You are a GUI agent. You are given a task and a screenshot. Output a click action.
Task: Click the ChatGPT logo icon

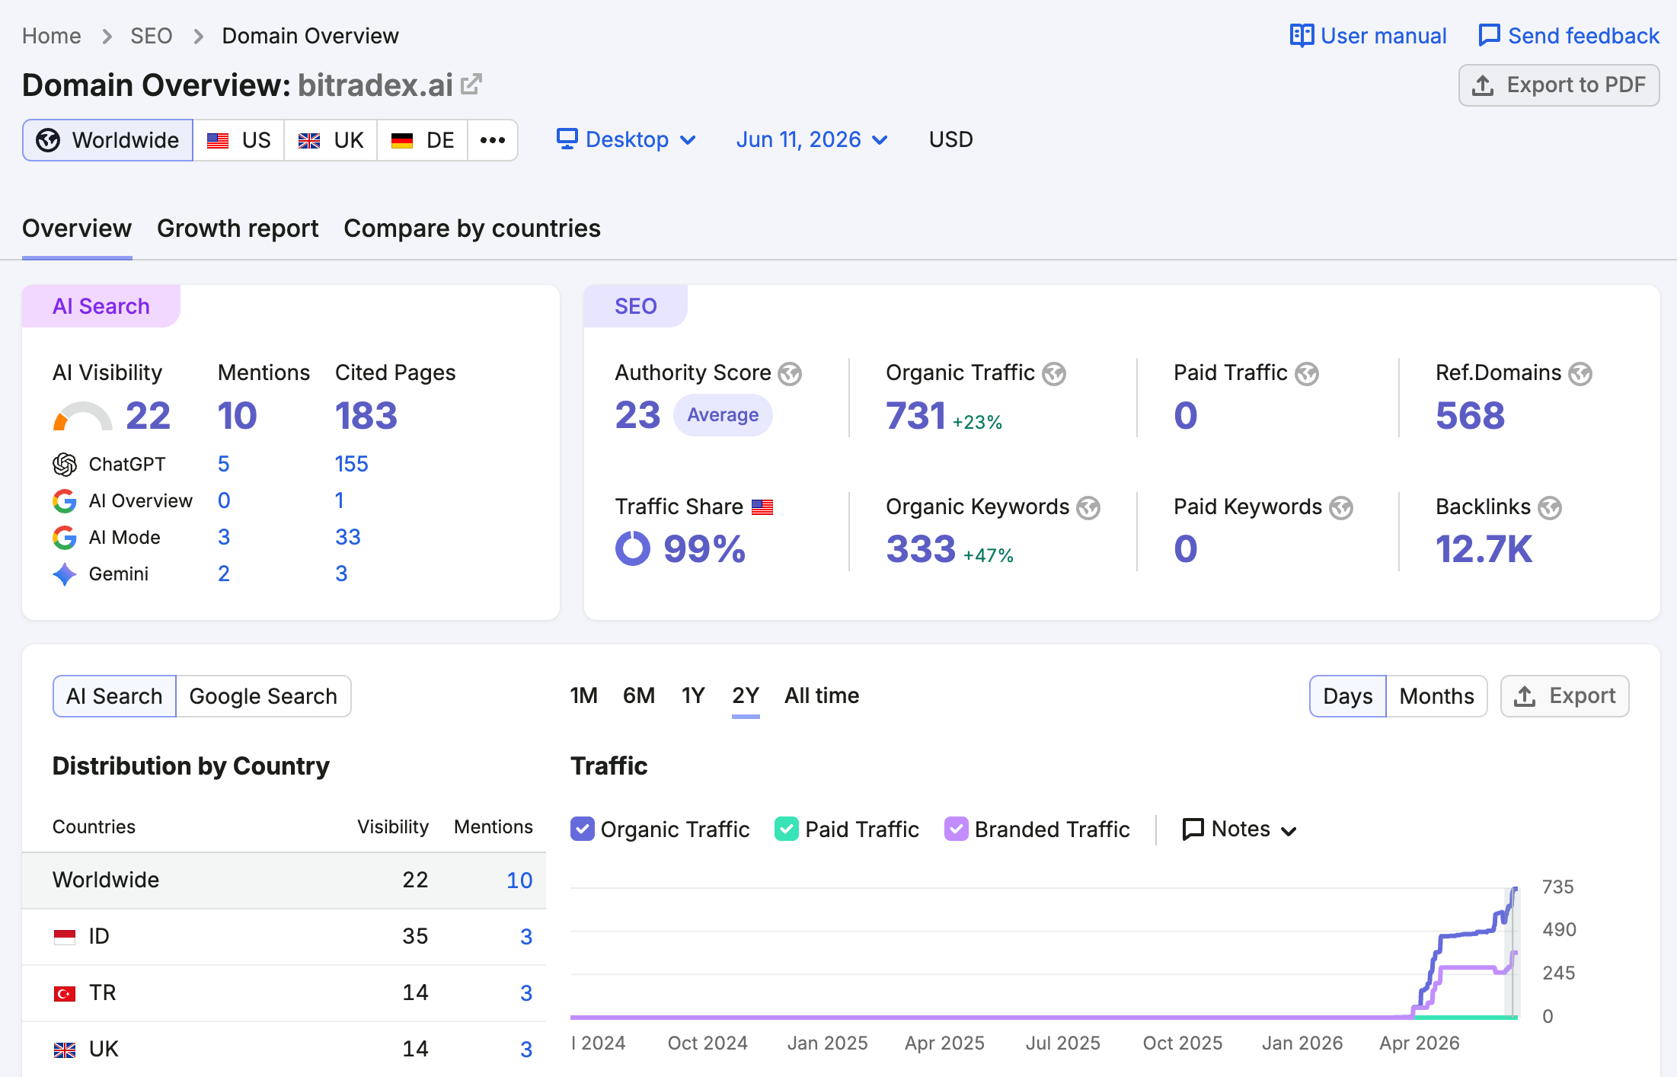[65, 464]
